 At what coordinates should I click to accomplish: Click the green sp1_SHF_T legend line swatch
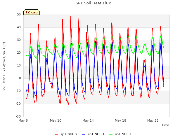pos(111,135)
